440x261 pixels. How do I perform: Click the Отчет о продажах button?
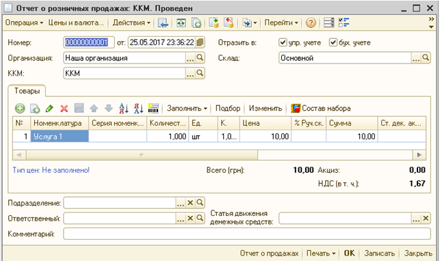pyautogui.click(x=269, y=253)
